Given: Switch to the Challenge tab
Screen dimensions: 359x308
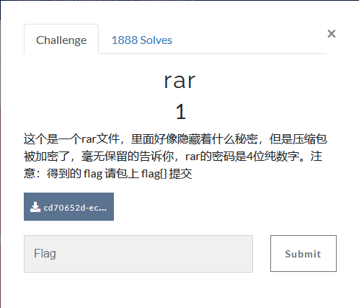Looking at the screenshot, I should coord(61,40).
